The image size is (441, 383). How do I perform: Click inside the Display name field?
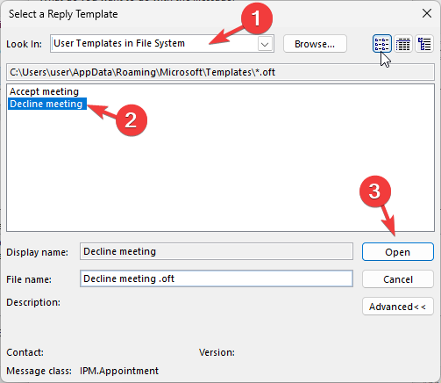tap(217, 251)
